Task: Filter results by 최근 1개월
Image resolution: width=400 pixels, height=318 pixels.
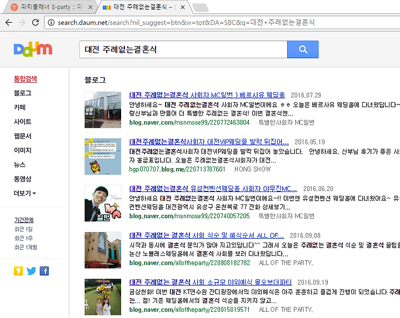Action: coord(26,247)
